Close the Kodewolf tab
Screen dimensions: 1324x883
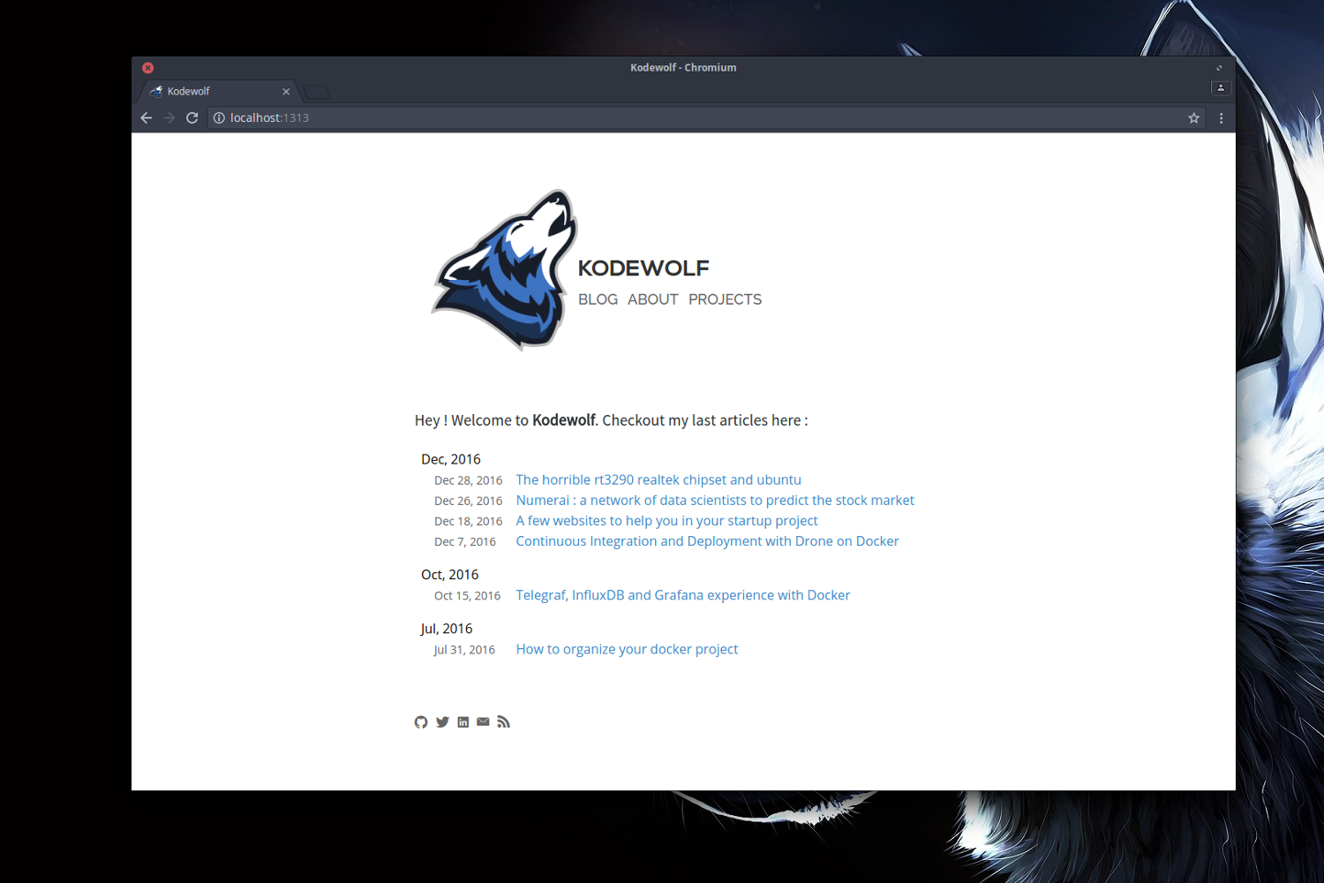pos(286,92)
